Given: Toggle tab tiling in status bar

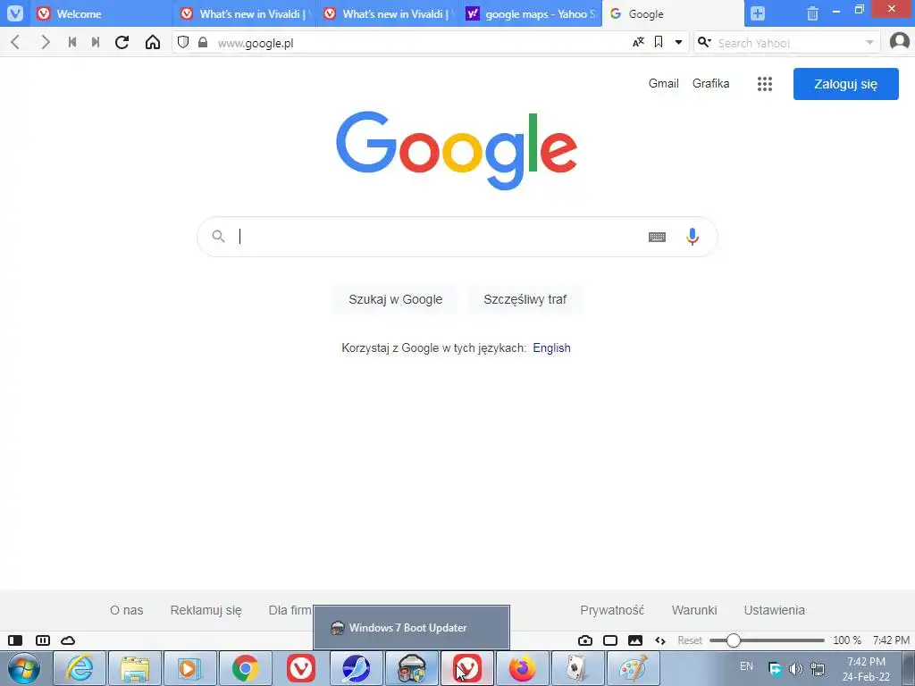Looking at the screenshot, I should pyautogui.click(x=43, y=640).
